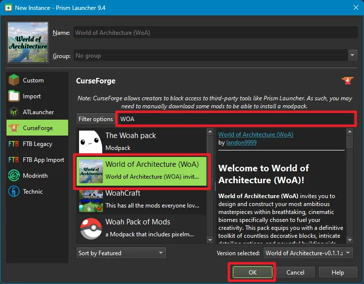364x284 pixels.
Task: Click the Cancel button
Action: (x=295, y=272)
